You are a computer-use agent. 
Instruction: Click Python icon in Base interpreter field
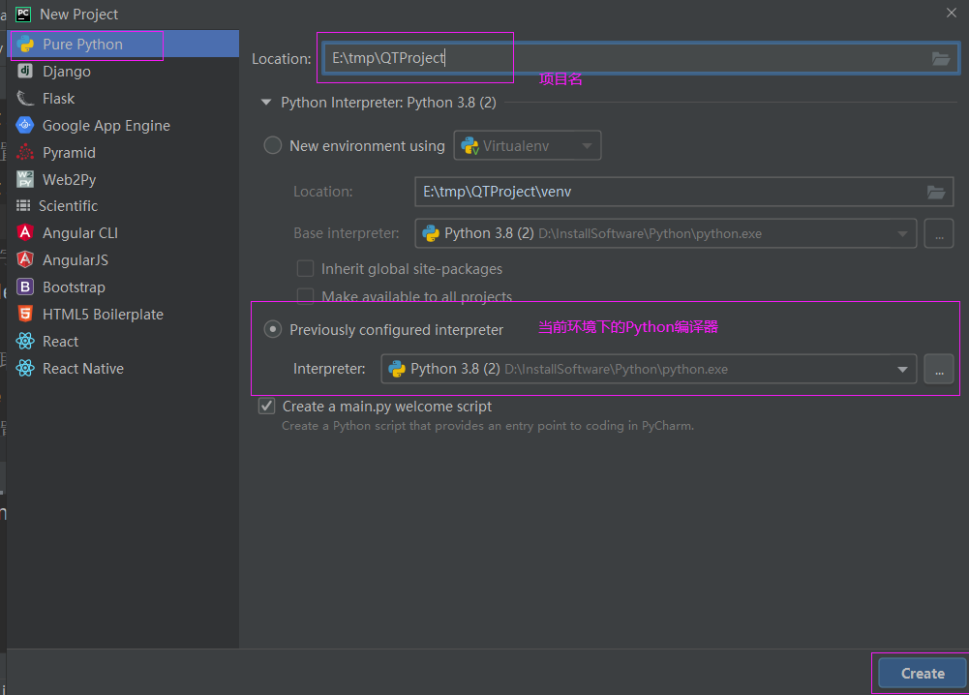[431, 233]
